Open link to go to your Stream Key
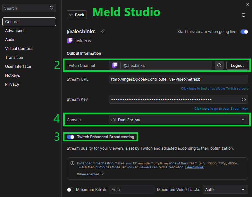This screenshot has width=252, height=197. click(221, 109)
